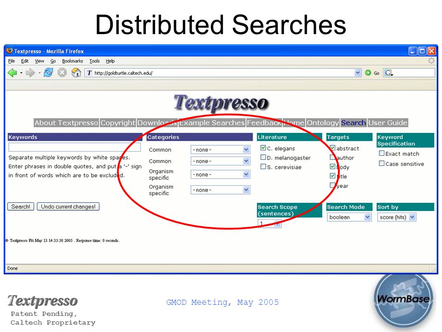This screenshot has height=332, width=442.
Task: Open the Example Searches link
Action: [x=212, y=123]
